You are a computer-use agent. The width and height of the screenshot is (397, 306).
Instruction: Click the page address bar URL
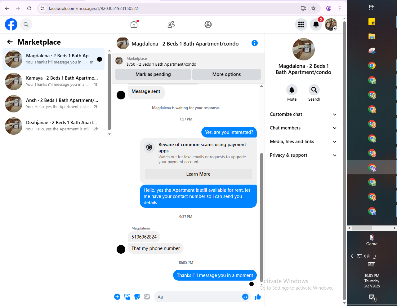point(93,8)
